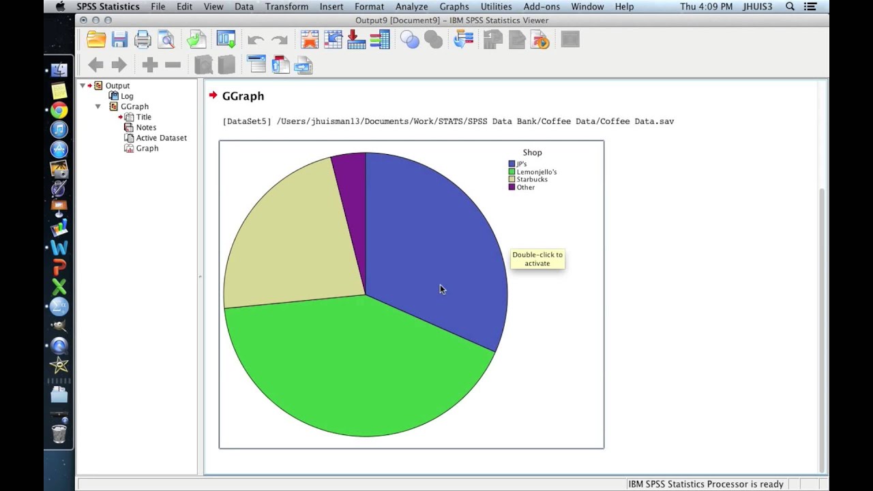Click the Hide selected items closed book icon
Image resolution: width=873 pixels, height=491 pixels.
(226, 65)
